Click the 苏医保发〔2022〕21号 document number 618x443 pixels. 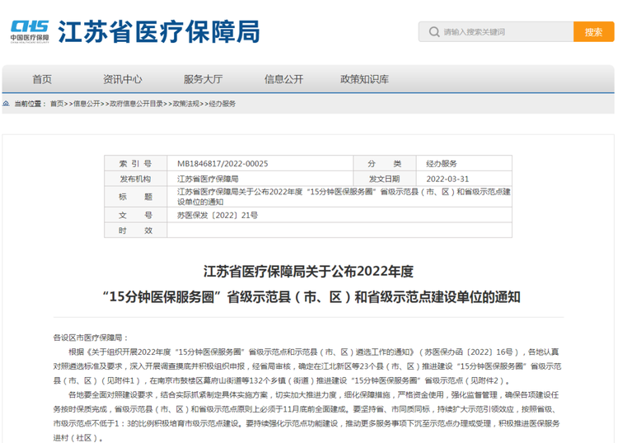218,216
